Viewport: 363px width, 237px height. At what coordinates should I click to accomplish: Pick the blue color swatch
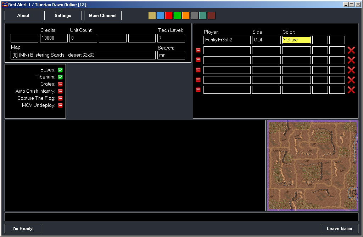tap(161, 16)
